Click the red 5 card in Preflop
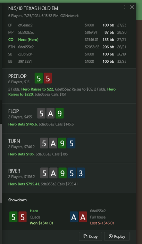Screen dimensions: 142x244 click(48, 78)
